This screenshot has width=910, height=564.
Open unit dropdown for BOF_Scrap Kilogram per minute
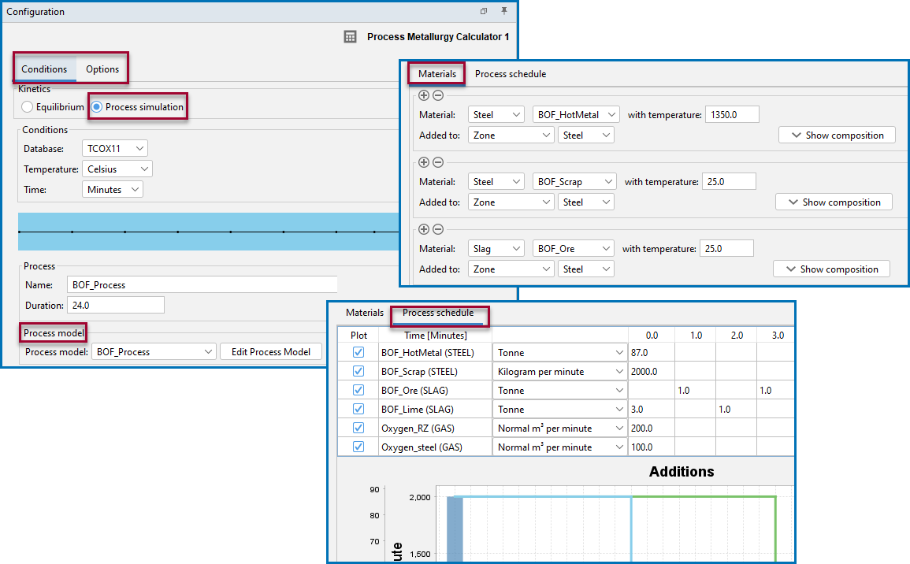click(559, 371)
